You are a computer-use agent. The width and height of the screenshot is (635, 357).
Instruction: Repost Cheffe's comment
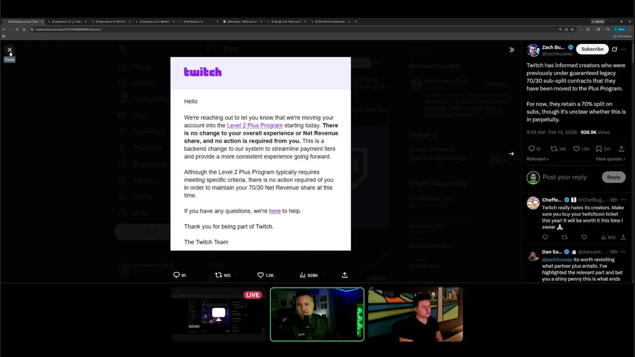click(x=565, y=238)
